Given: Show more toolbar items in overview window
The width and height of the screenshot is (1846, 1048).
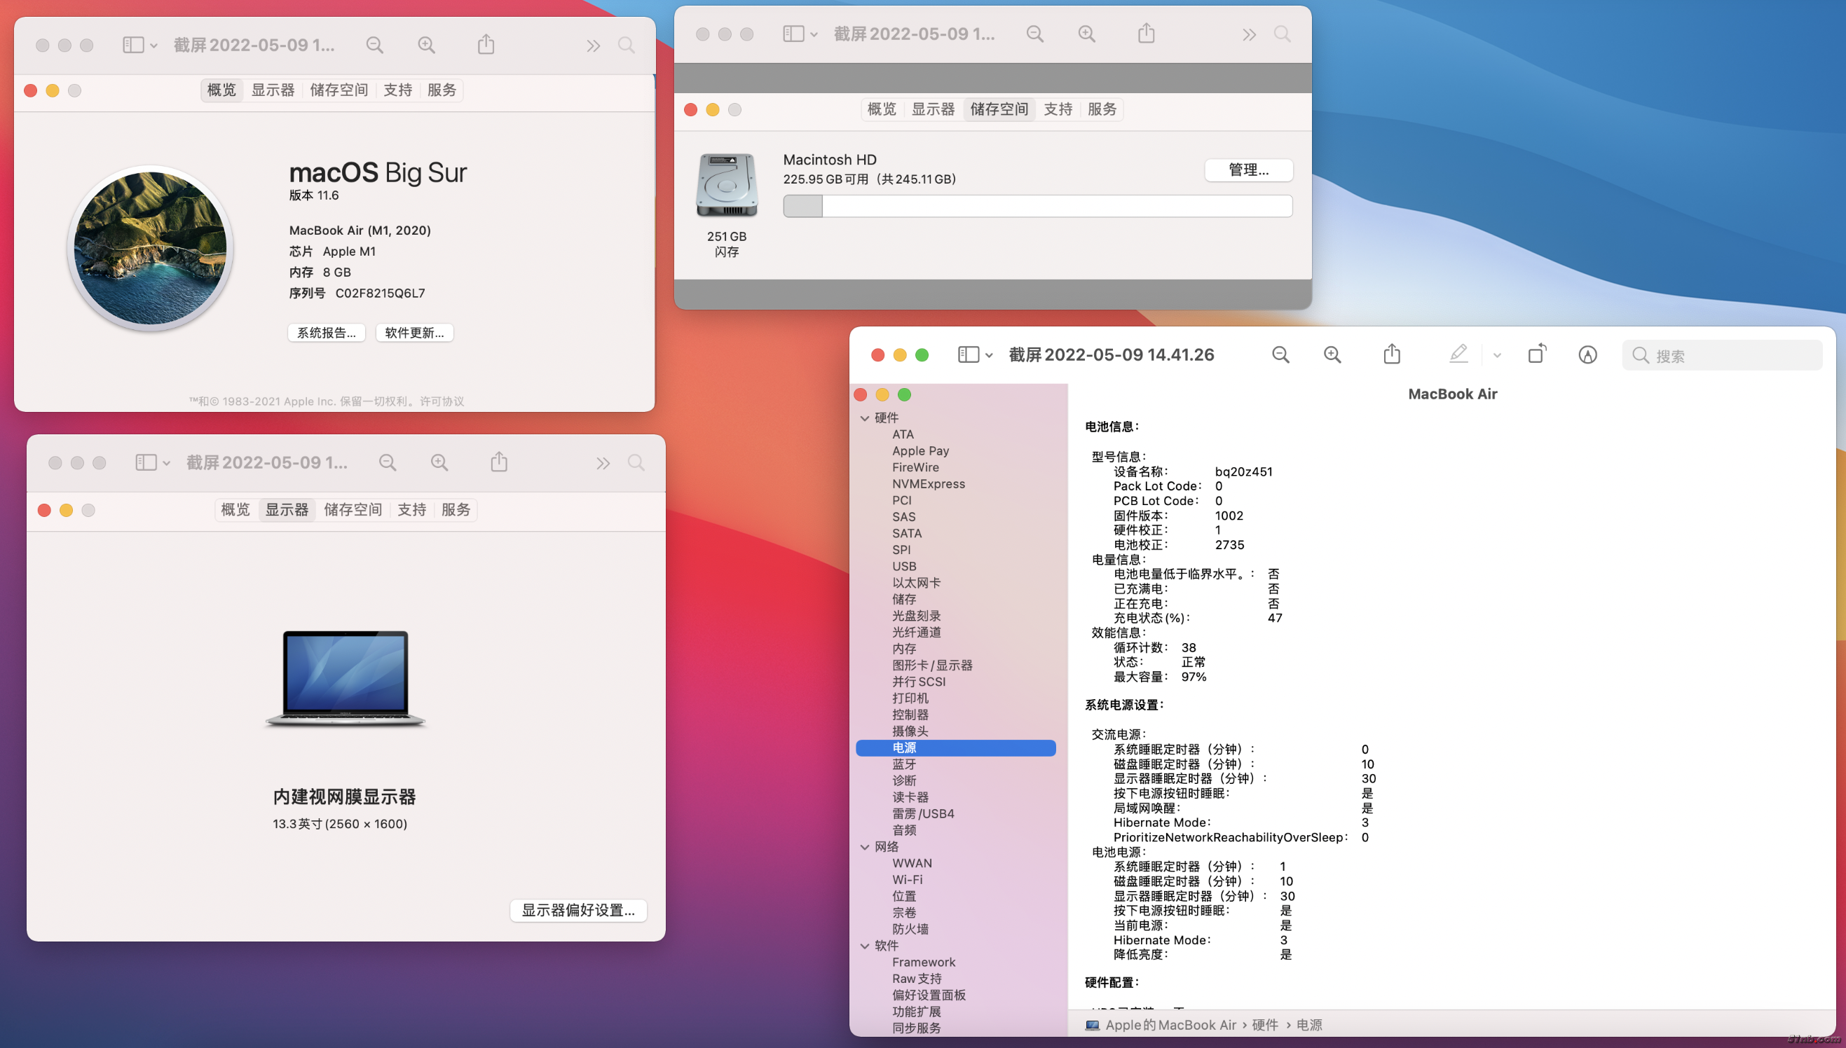Looking at the screenshot, I should tap(592, 46).
